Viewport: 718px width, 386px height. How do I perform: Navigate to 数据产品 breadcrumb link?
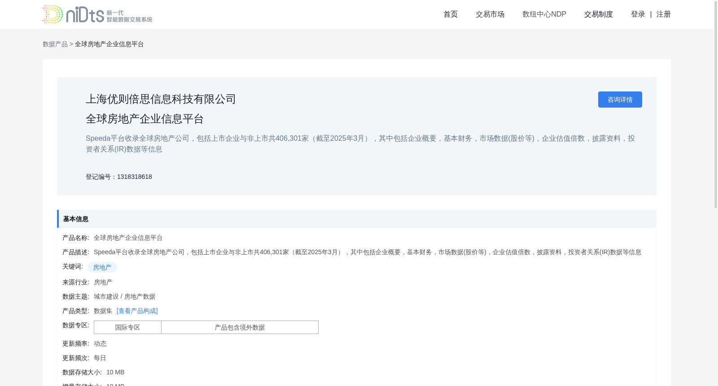point(55,44)
